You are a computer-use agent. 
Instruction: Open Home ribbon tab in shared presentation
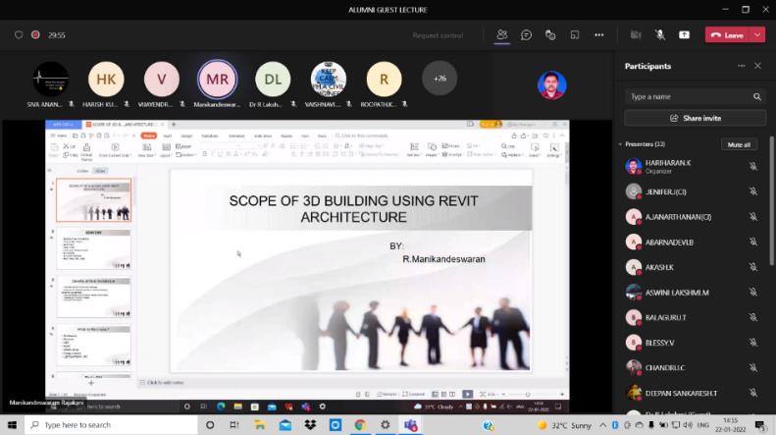tap(148, 136)
